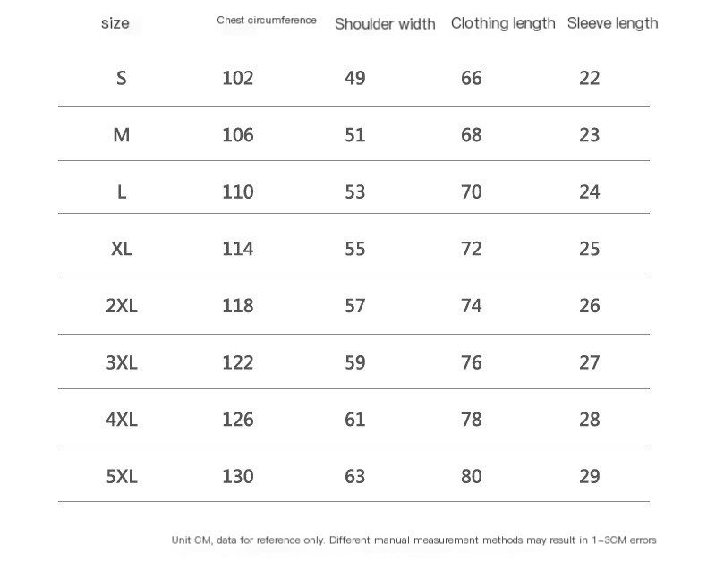The image size is (707, 578).
Task: Click shoulder width value 55
Action: coord(355,249)
